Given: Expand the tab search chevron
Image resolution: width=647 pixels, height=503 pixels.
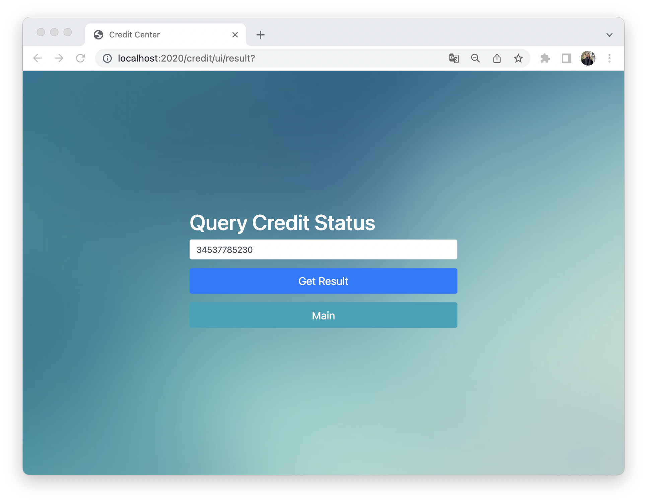Looking at the screenshot, I should pos(609,35).
